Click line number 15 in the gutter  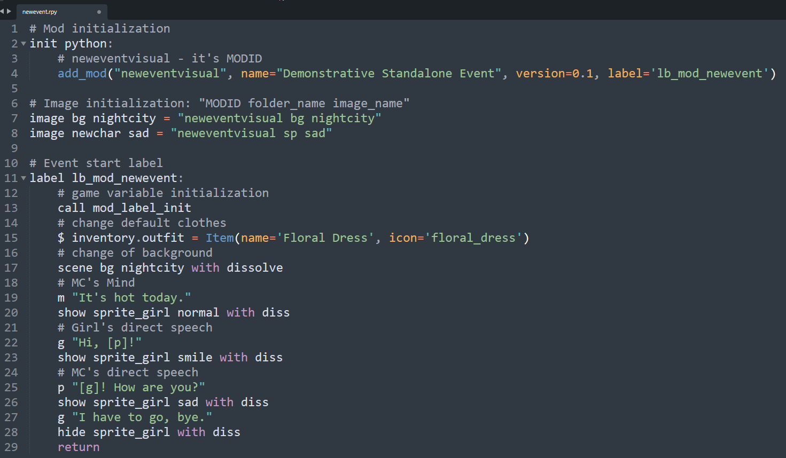point(11,238)
